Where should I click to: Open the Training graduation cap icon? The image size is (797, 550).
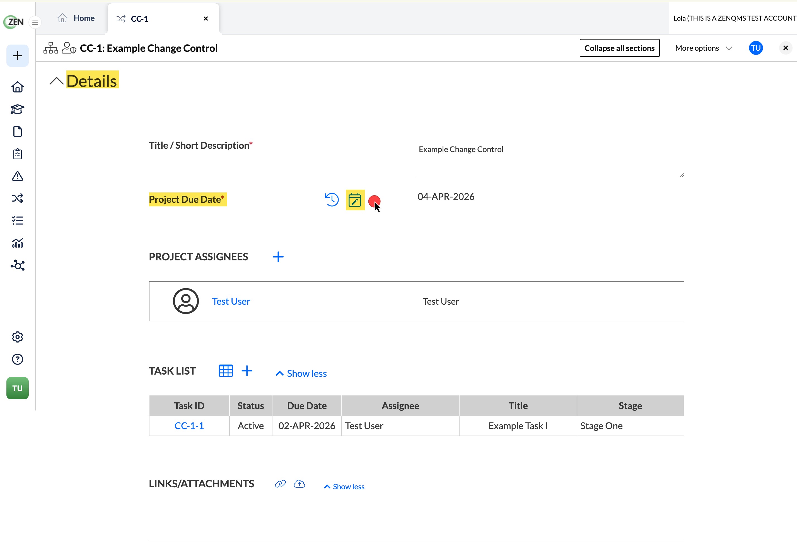(x=18, y=109)
